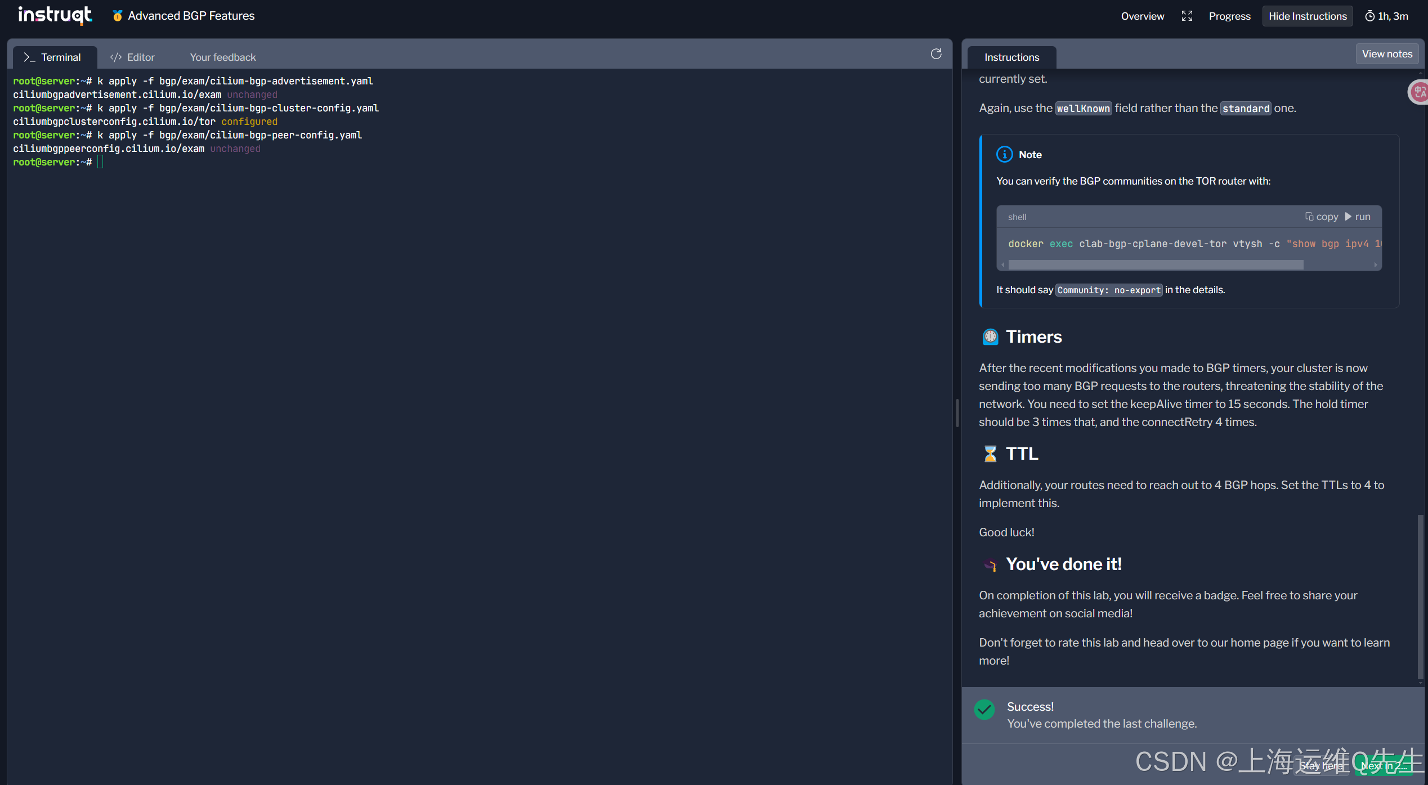Run the docker exec shell command
Viewport: 1428px width, 785px height.
pos(1358,217)
